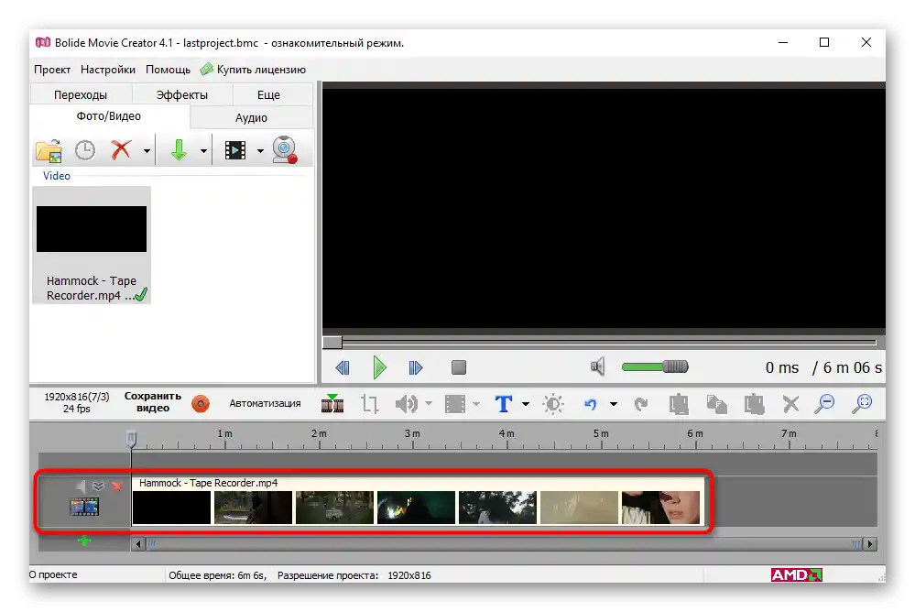
Task: Expand the undo history dropdown
Action: click(x=614, y=403)
